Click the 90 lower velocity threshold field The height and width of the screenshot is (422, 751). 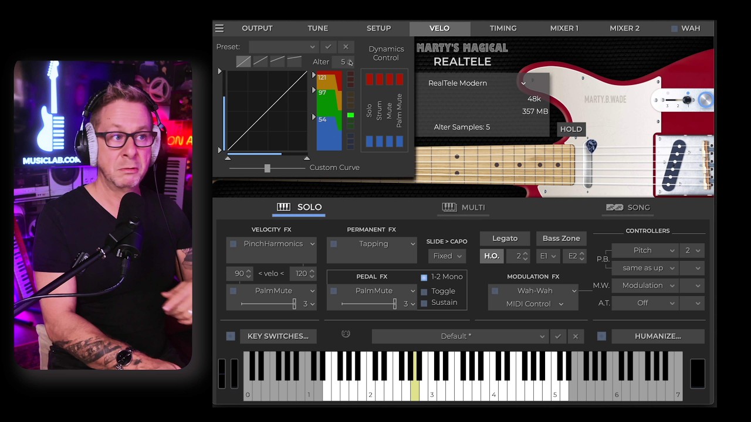click(x=239, y=274)
